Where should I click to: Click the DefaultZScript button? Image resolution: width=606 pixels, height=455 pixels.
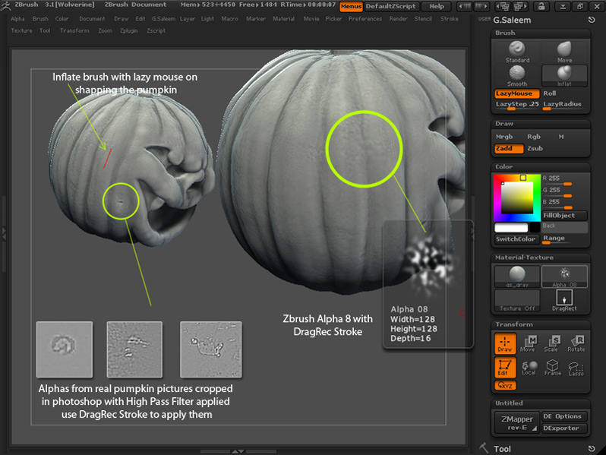[x=390, y=6]
